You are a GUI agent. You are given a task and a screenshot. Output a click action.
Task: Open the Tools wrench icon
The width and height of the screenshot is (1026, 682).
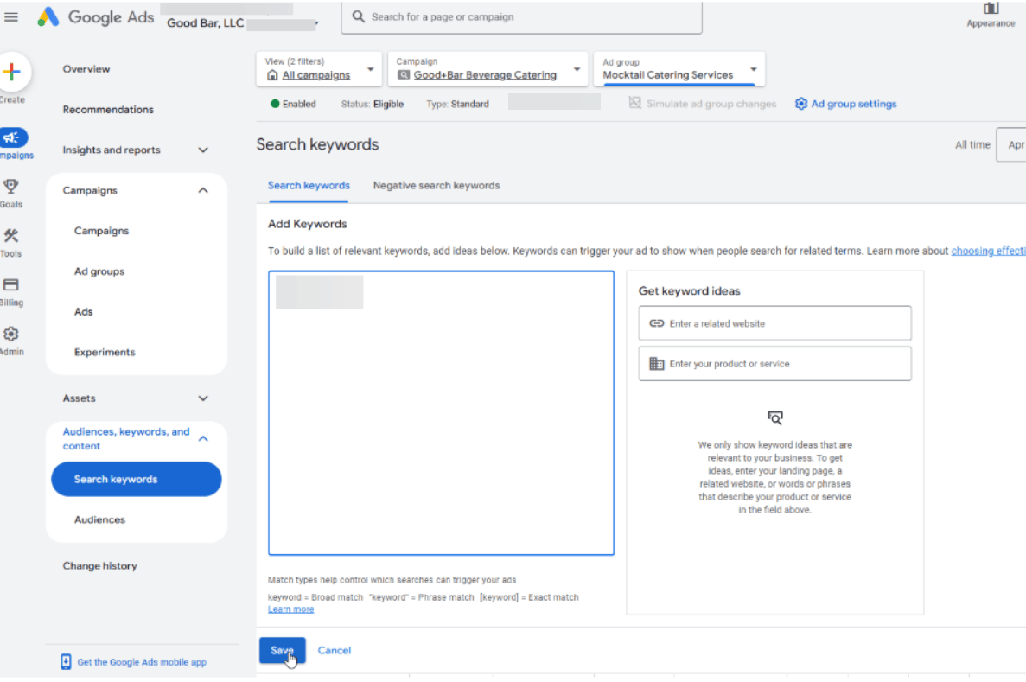11,236
